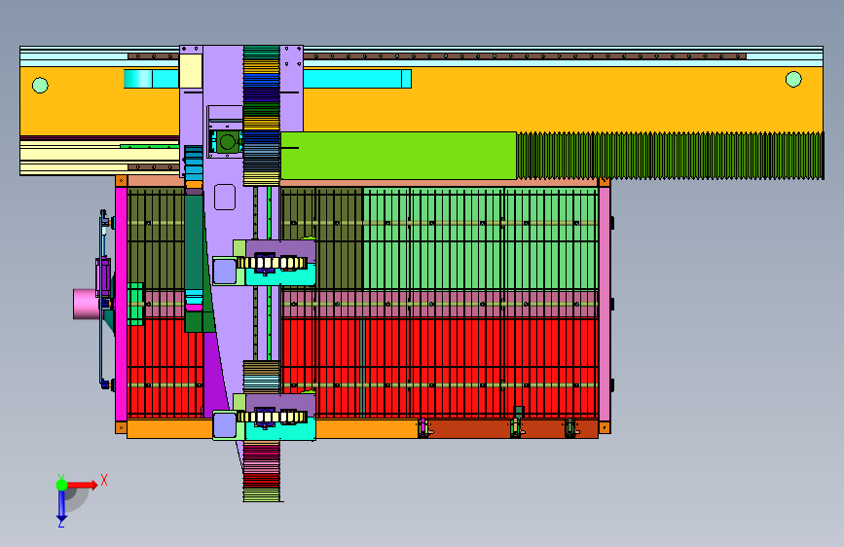Select the rounded rectangle cutout on the purple plate
Viewport: 844px width, 547px height.
pyautogui.click(x=225, y=197)
